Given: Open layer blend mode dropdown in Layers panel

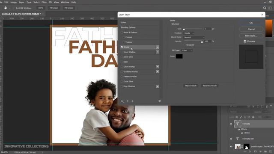Looking at the screenshot, I should point(241,112).
